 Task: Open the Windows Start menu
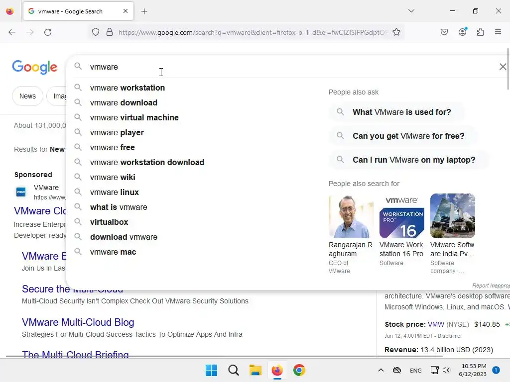211,370
